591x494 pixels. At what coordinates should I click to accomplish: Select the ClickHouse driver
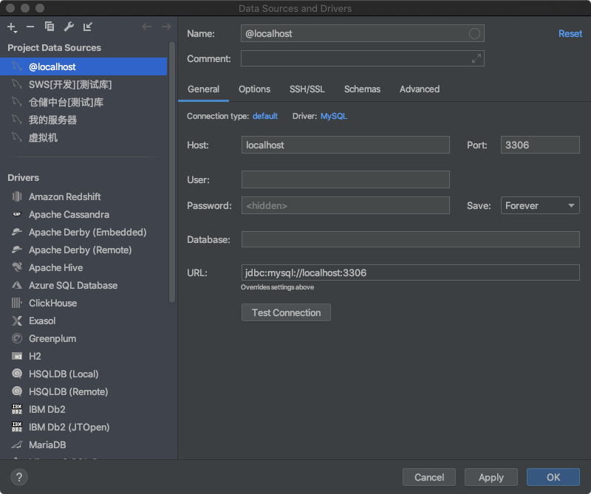tap(52, 303)
